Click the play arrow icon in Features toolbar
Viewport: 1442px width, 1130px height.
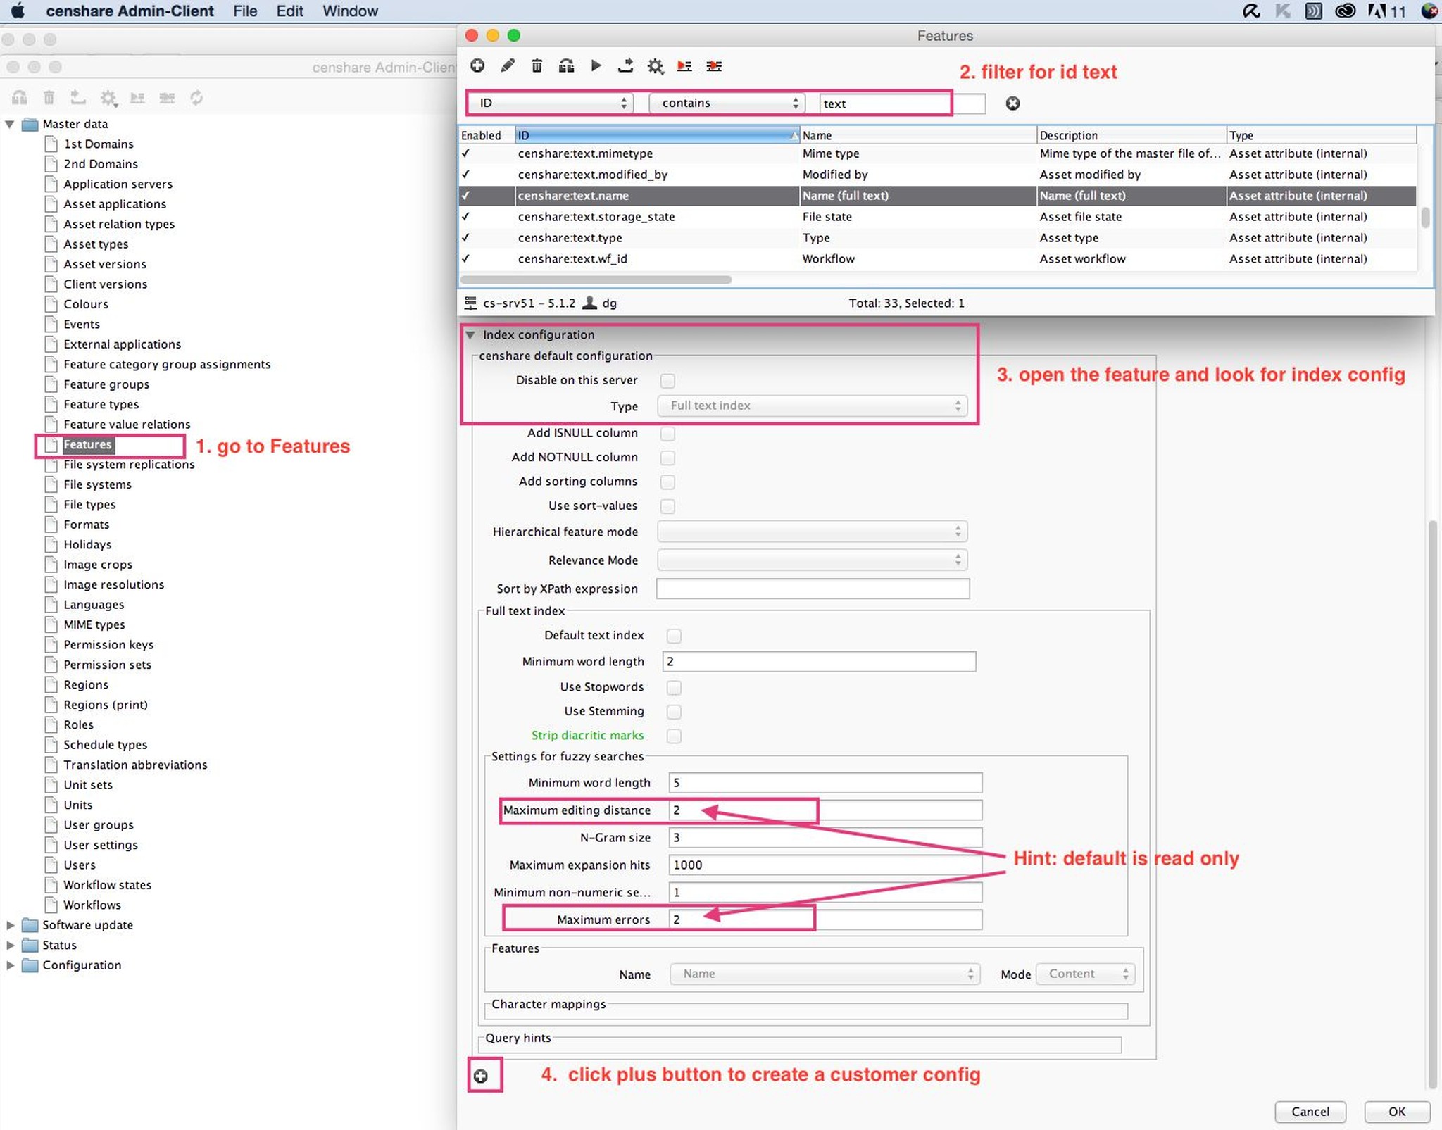coord(596,65)
